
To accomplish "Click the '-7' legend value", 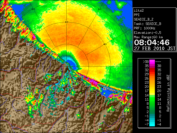I will [147, 124].
